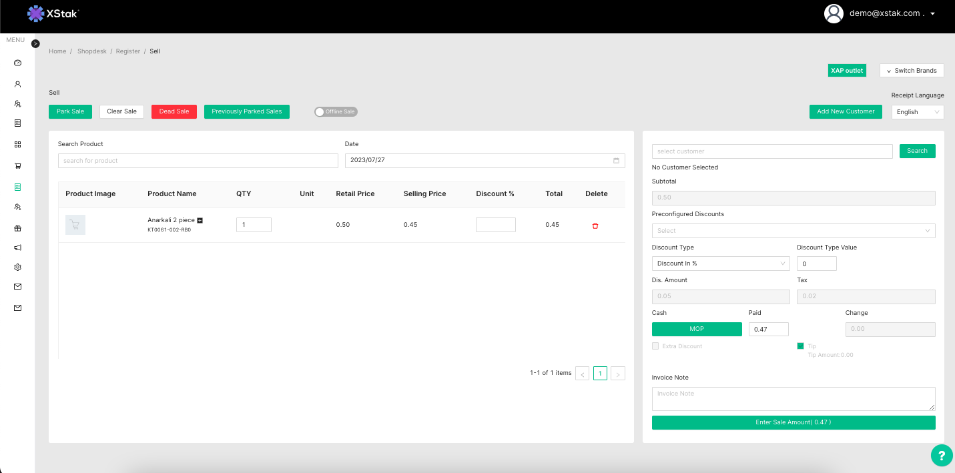Click the Park Sale button
This screenshot has width=955, height=473.
(x=70, y=111)
